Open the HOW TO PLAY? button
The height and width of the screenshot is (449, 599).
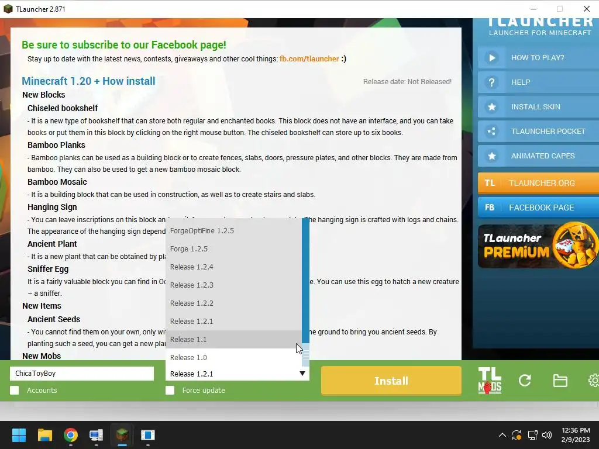pyautogui.click(x=538, y=58)
